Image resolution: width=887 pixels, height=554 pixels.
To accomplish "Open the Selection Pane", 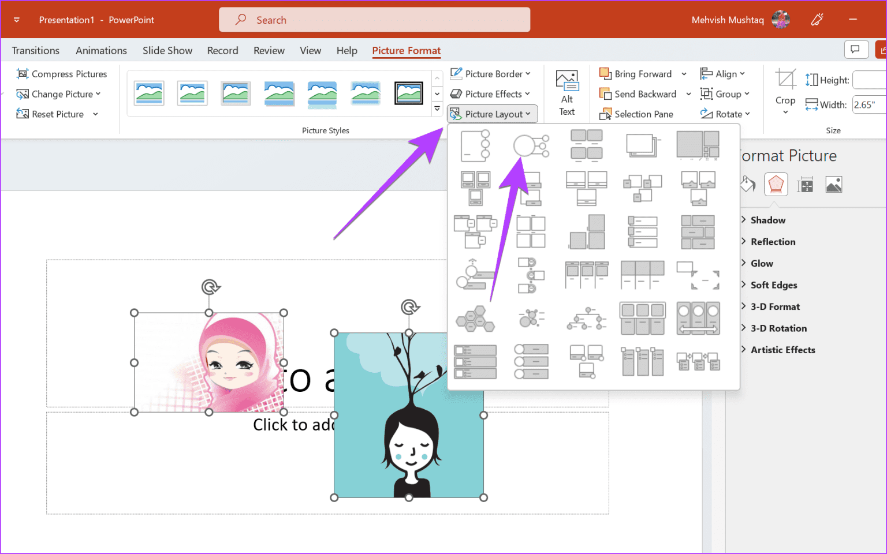I will pyautogui.click(x=636, y=114).
